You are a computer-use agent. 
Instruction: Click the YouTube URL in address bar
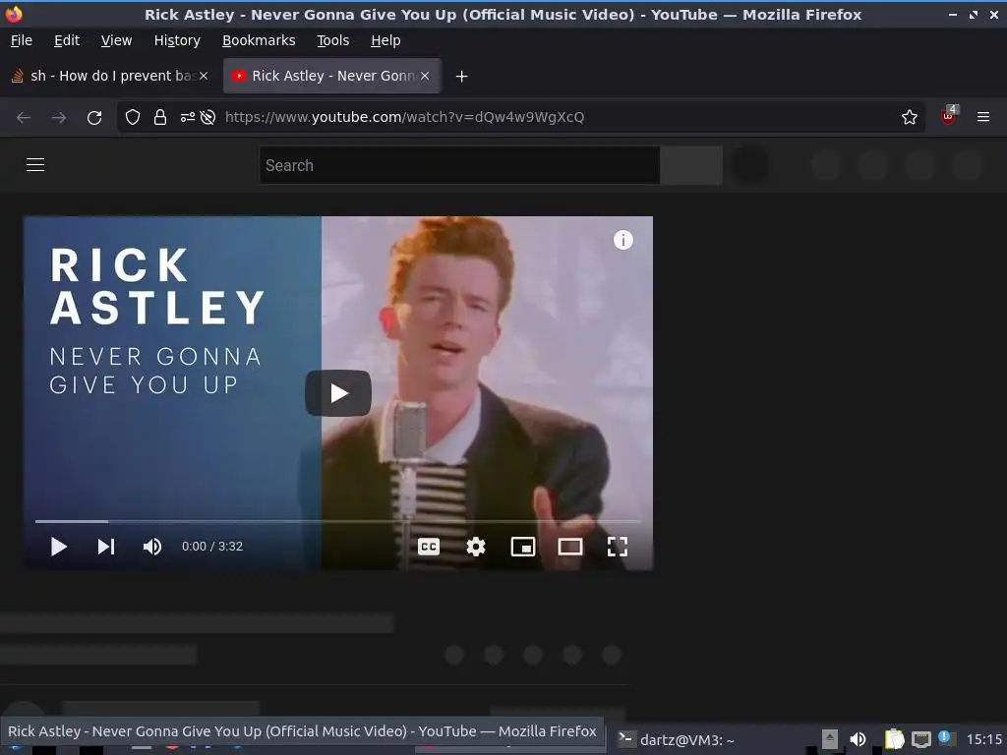pos(404,117)
